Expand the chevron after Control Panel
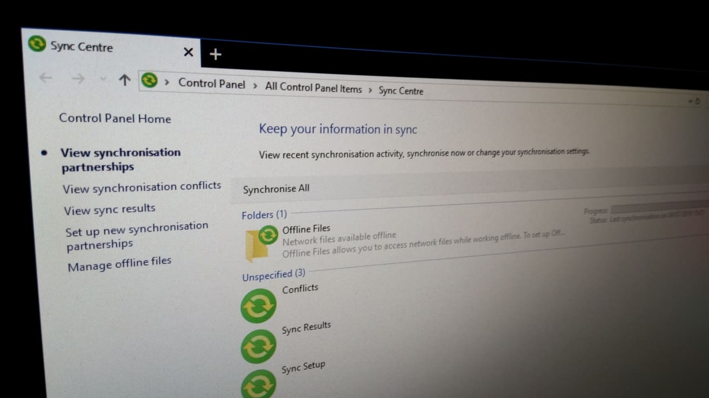The image size is (709, 398). [255, 86]
